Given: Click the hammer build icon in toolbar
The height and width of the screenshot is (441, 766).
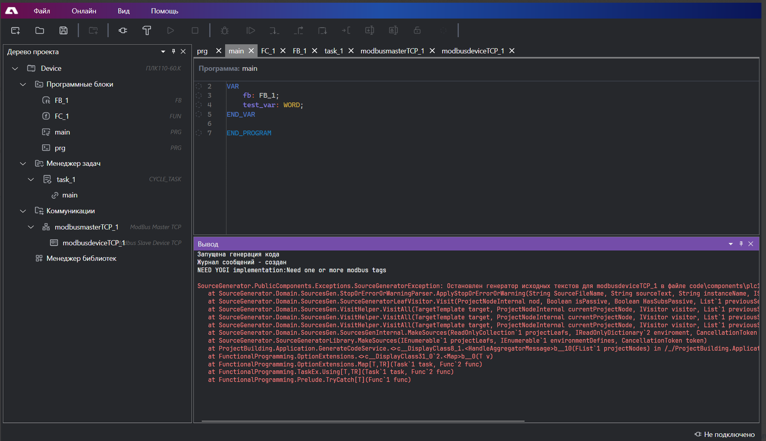Looking at the screenshot, I should coord(147,31).
